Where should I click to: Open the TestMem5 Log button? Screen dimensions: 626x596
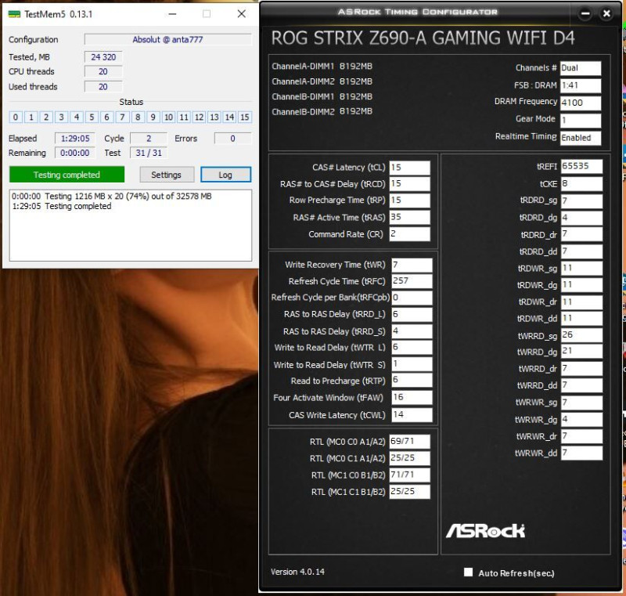pos(225,175)
